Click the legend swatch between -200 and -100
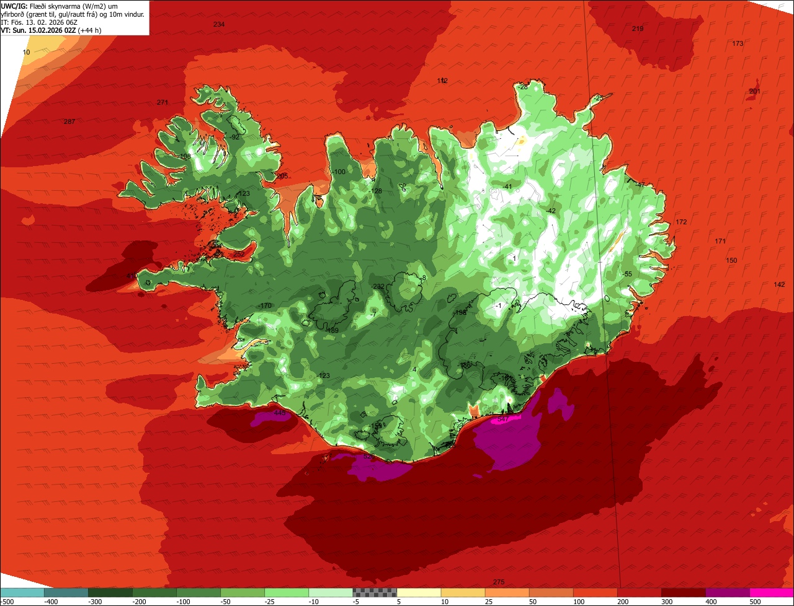The height and width of the screenshot is (606, 794). pyautogui.click(x=154, y=592)
